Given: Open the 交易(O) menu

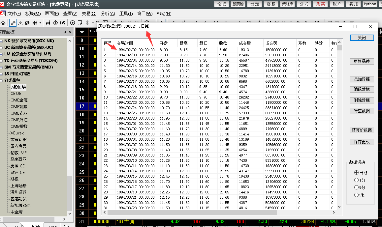Looking at the screenshot, I should [89, 14].
